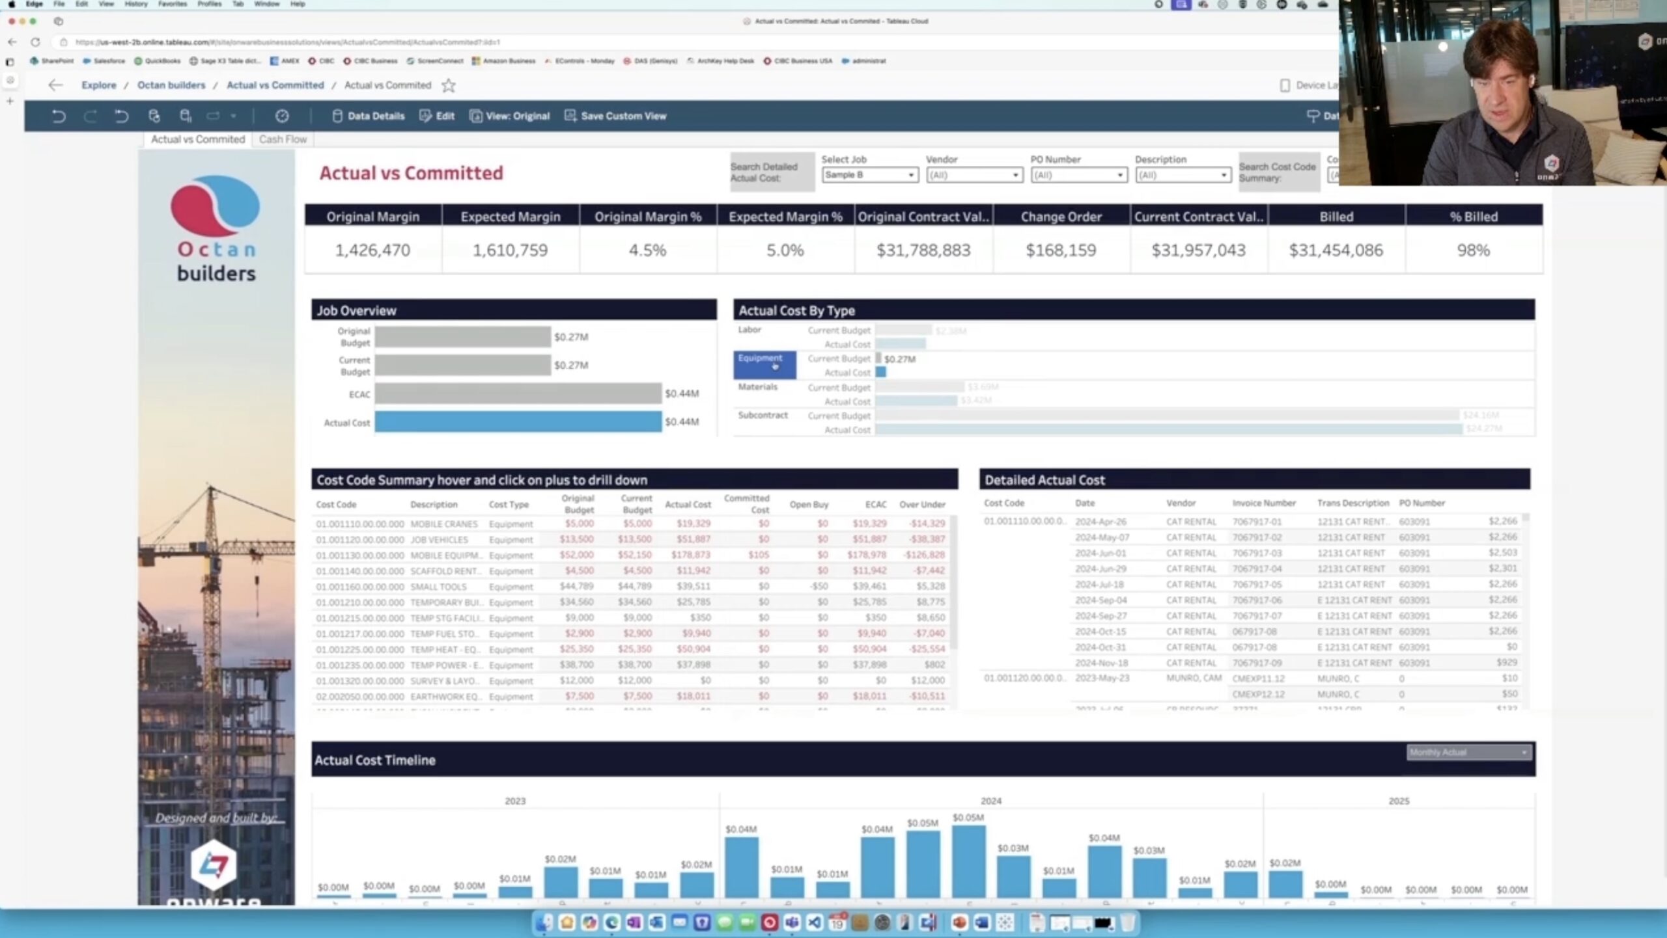Image resolution: width=1667 pixels, height=938 pixels.
Task: Click the SMALL TOOLS description cell
Action: tap(438, 587)
